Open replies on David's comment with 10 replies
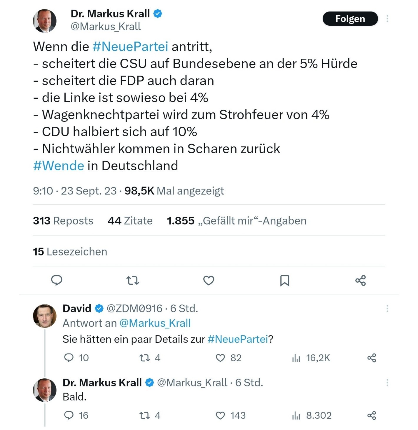418x430 pixels. point(76,358)
